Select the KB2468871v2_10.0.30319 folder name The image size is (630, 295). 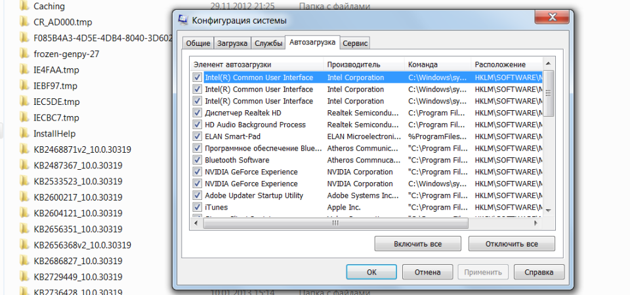tap(83, 149)
